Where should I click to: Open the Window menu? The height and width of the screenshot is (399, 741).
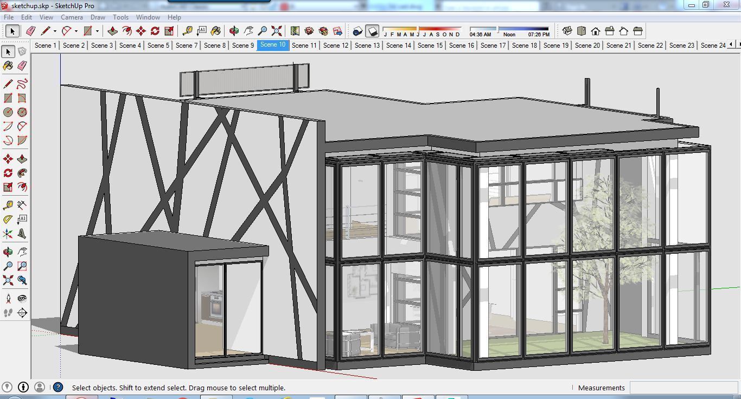click(148, 17)
